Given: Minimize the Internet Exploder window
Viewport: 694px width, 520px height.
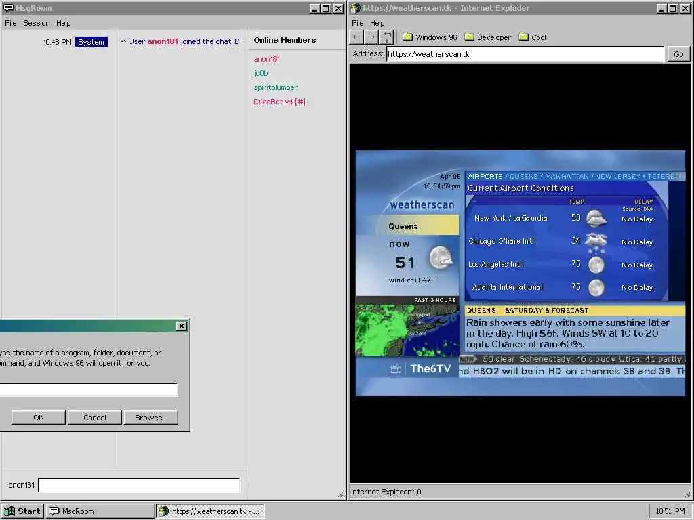Looking at the screenshot, I should point(661,8).
